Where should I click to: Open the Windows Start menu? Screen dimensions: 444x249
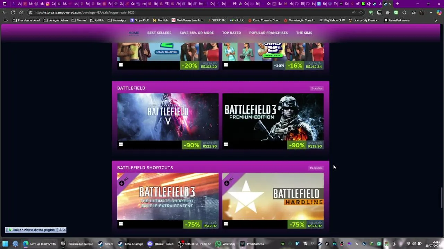[x=5, y=244]
